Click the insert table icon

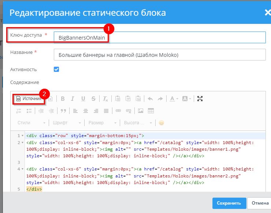[151, 110]
